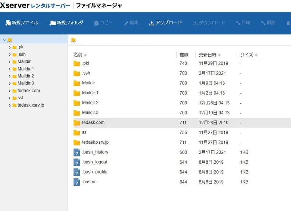Sort file list by 更新日時 column
This screenshot has width=291, height=211.
click(210, 55)
